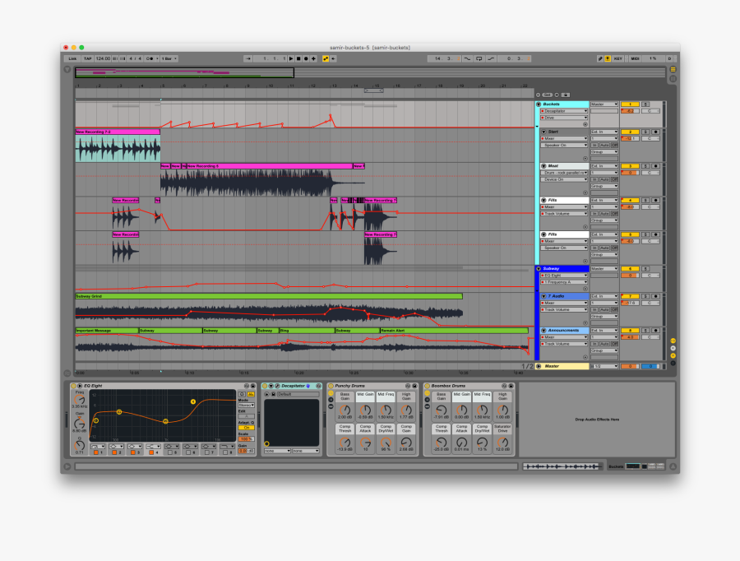
Task: Toggle track activator 6 for Subway
Action: coord(630,269)
